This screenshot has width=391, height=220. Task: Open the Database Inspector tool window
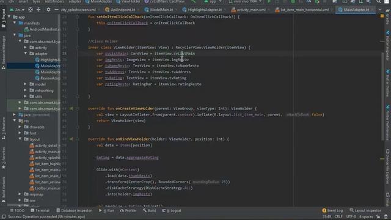[74, 210]
